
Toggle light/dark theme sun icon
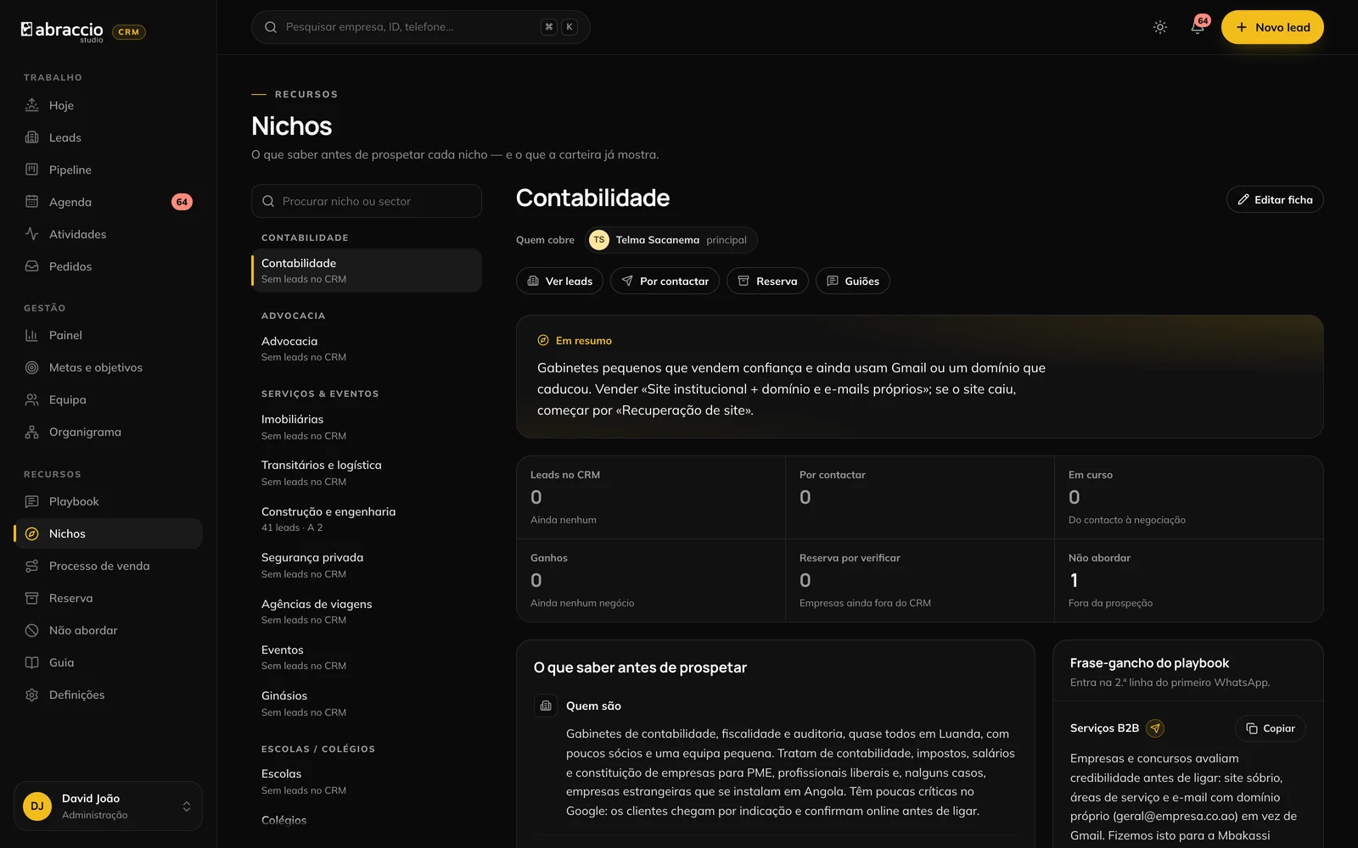tap(1160, 27)
